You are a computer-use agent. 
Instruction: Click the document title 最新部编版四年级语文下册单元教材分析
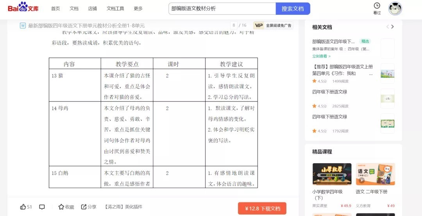coord(86,25)
